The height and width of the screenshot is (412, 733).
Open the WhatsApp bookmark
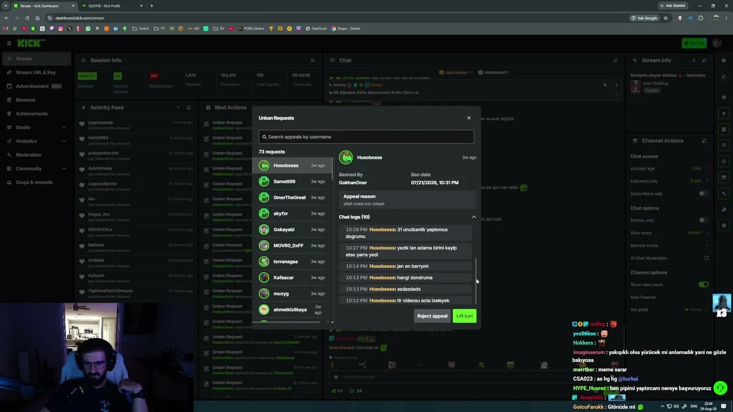tap(88, 29)
